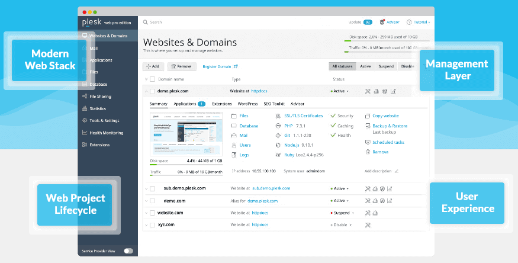Expand the xyz.com domain row
This screenshot has height=263, width=518.
pyautogui.click(x=146, y=225)
